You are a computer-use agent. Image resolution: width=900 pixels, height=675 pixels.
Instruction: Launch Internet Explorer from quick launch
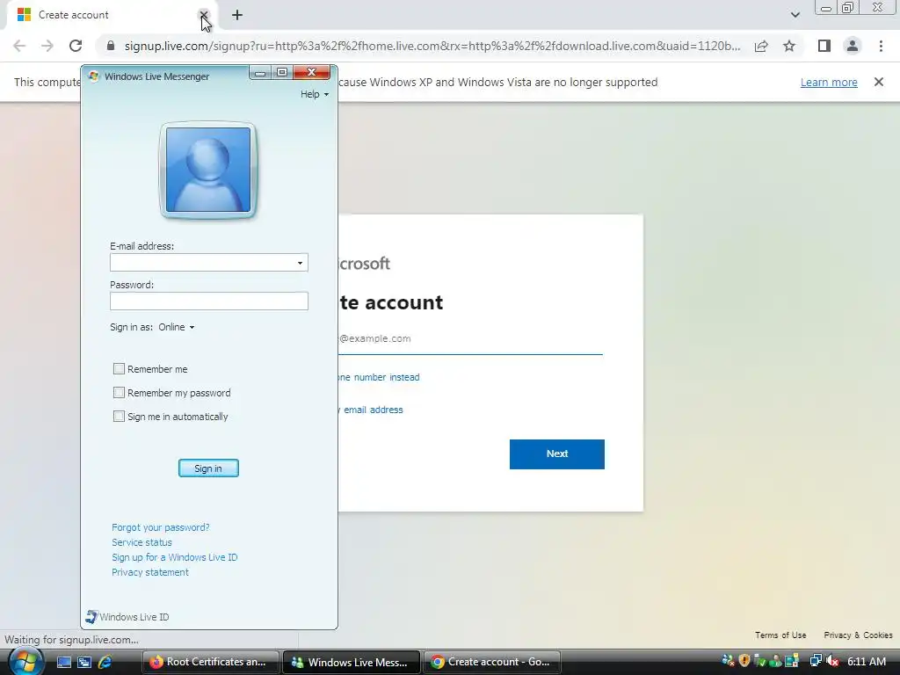(x=105, y=663)
